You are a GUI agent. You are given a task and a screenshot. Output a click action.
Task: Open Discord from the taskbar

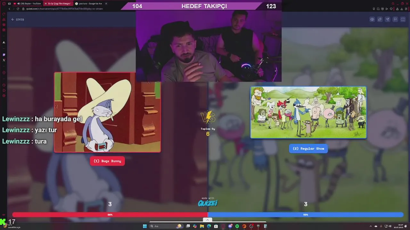pos(230,226)
